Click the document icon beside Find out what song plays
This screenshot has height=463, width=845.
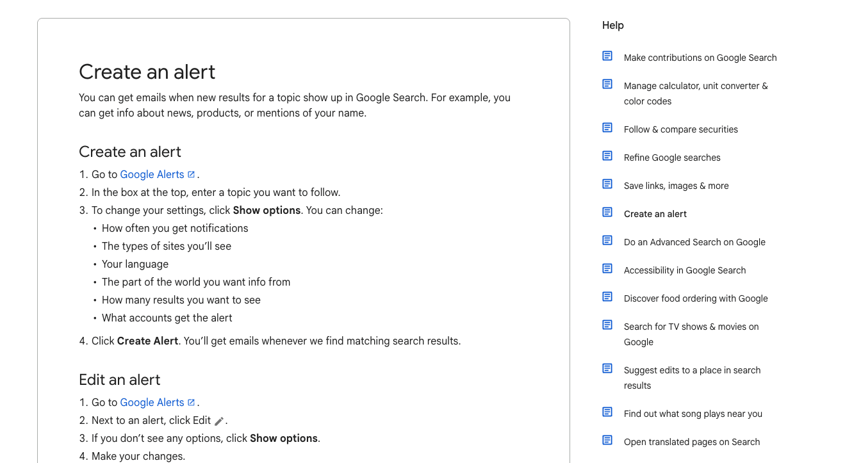tap(607, 412)
